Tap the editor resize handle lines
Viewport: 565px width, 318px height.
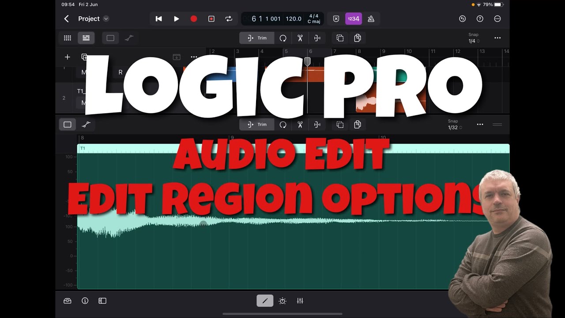click(497, 125)
